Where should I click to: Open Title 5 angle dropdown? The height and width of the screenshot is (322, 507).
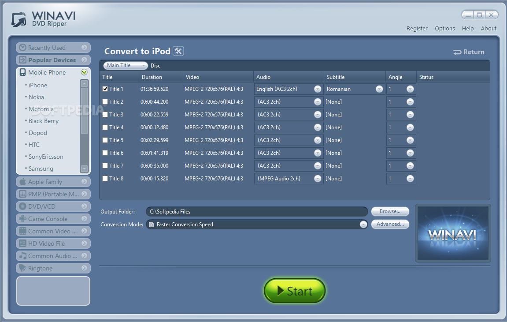pyautogui.click(x=410, y=140)
